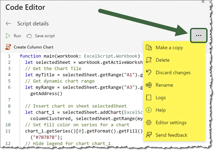Open the three-dot more options menu

coord(199,35)
